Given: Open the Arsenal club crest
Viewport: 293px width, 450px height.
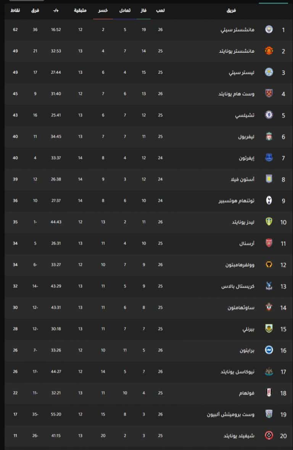Looking at the screenshot, I should pyautogui.click(x=269, y=243).
